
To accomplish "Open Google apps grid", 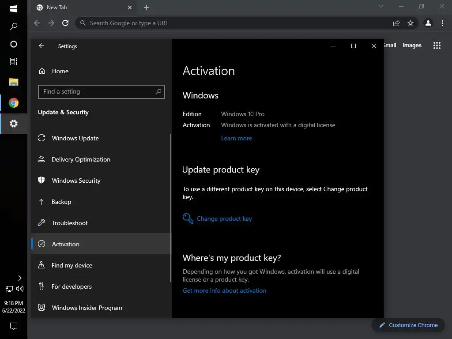I will (x=437, y=45).
